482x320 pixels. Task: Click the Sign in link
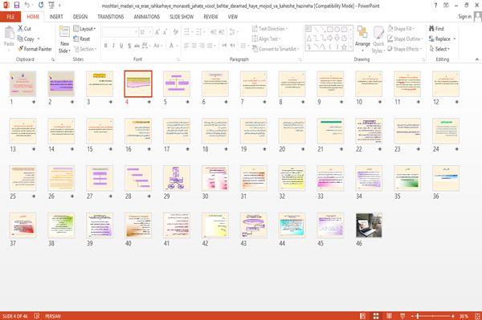coord(464,17)
